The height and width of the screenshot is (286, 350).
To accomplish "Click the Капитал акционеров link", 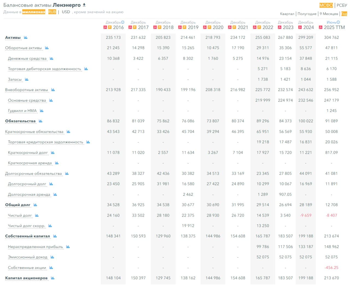I will click(x=26, y=278).
